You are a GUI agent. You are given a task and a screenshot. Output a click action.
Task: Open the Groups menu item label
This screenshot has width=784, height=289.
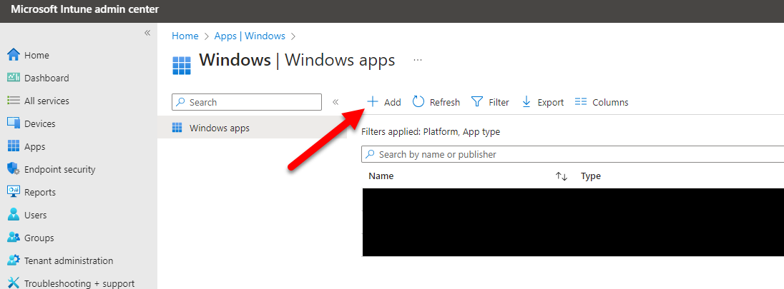[x=39, y=238]
